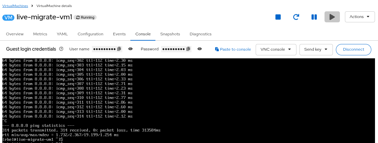Stop the virtual machine with square icon
The width and height of the screenshot is (378, 143).
(278, 17)
